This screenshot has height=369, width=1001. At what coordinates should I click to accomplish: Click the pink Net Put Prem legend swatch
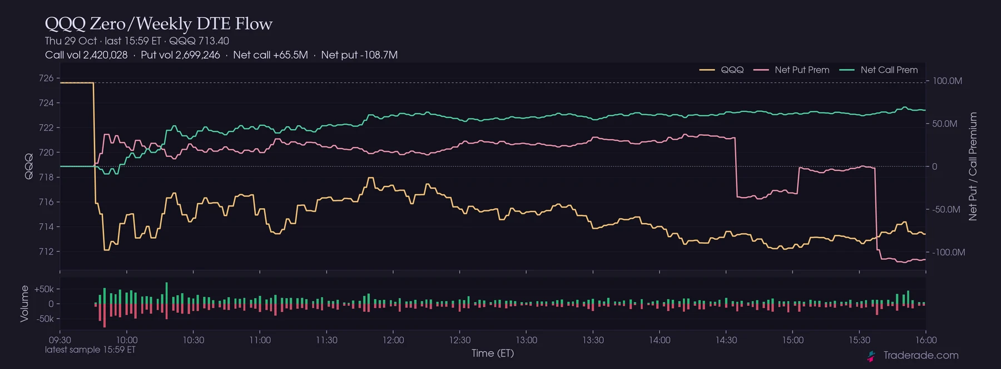(761, 70)
